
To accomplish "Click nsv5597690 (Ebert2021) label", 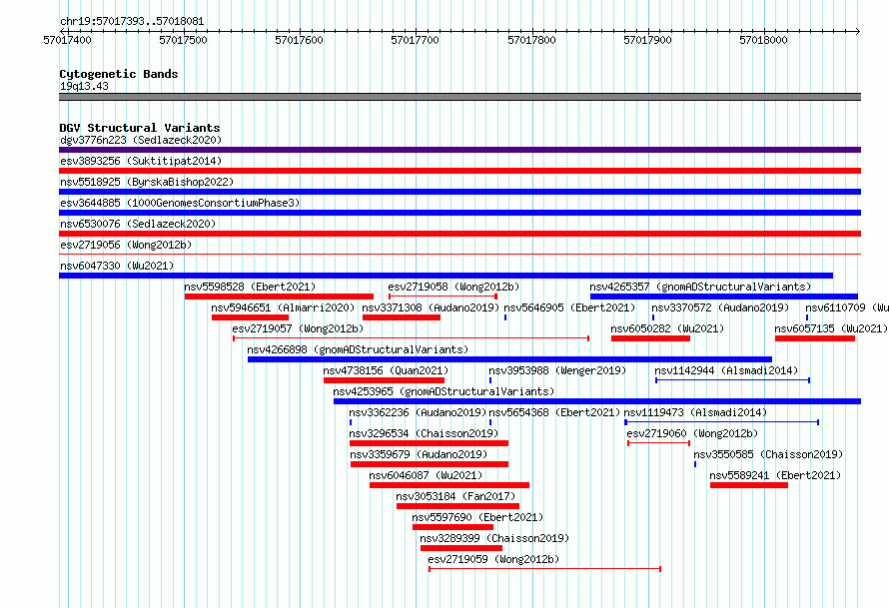I will (477, 517).
